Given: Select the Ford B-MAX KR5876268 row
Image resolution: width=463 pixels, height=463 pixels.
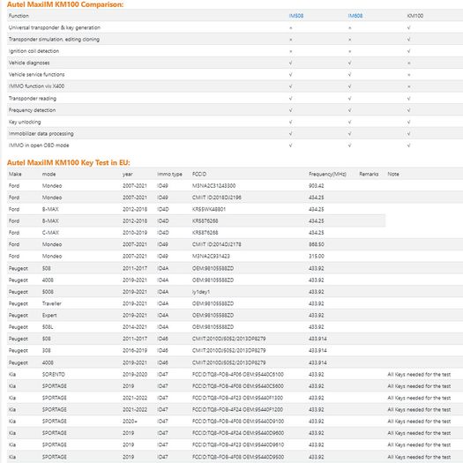Looking at the screenshot, I should point(196,220).
